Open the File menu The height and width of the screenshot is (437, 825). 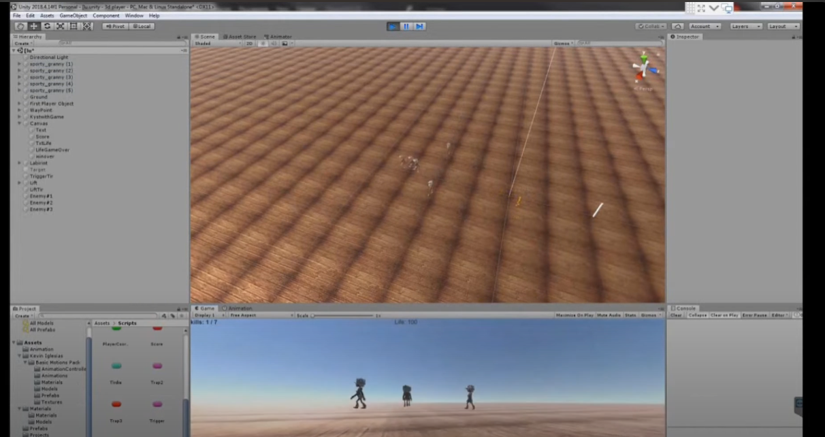17,16
